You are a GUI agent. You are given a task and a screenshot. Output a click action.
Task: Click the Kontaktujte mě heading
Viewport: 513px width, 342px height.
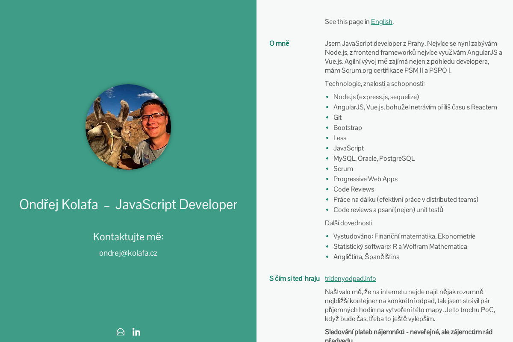pyautogui.click(x=128, y=237)
